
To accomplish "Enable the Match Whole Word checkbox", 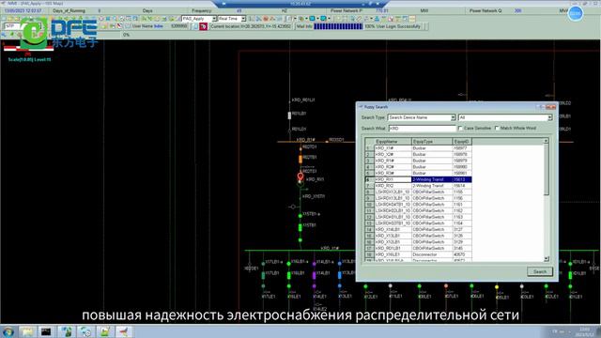I will click(497, 129).
